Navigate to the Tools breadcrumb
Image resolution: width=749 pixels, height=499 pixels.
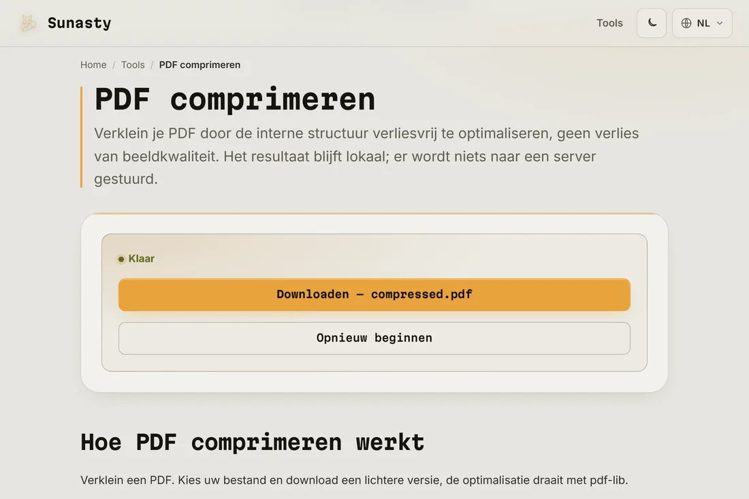(133, 65)
